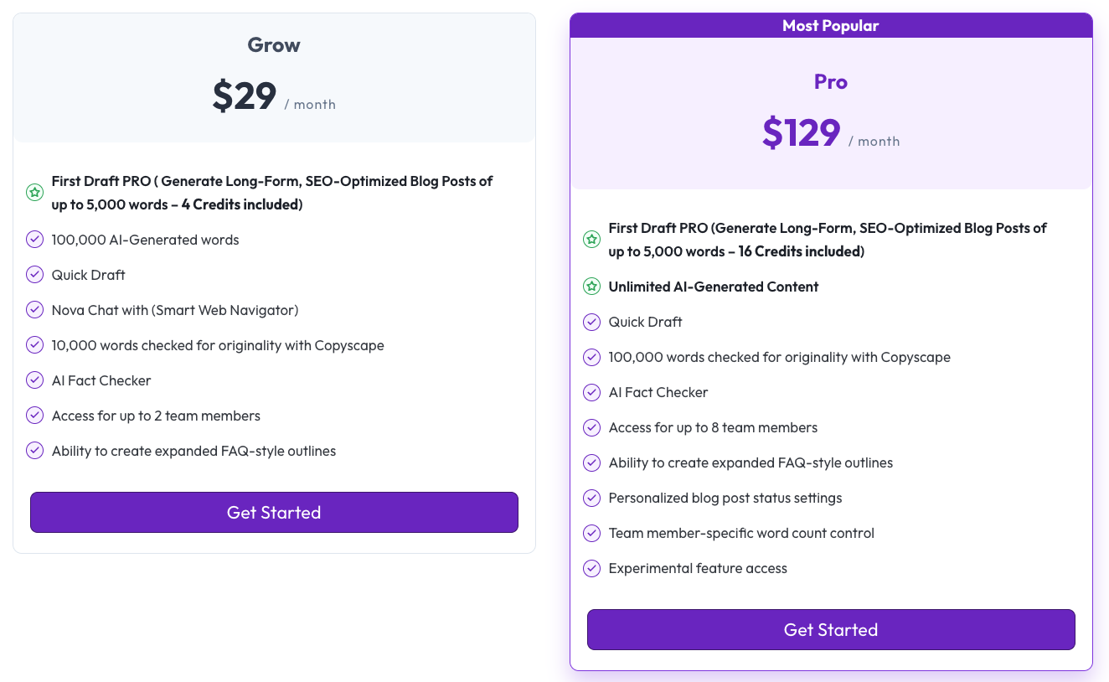Click the Grow plan Quick Draft checkmark
Image resolution: width=1109 pixels, height=682 pixels.
coord(34,275)
